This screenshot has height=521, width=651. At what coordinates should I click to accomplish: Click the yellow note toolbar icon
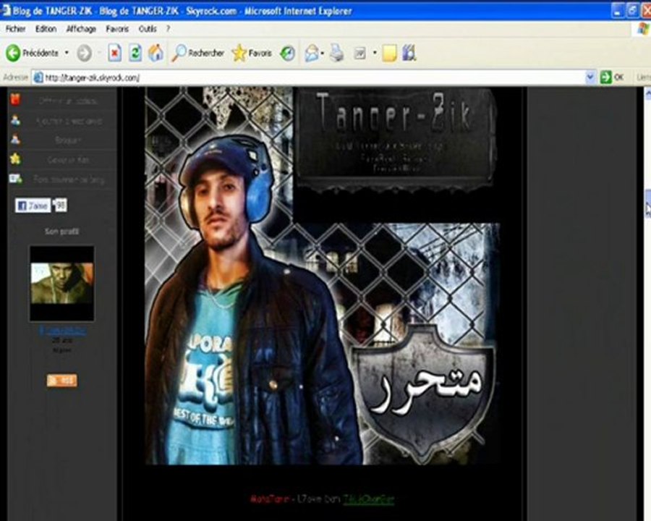389,53
